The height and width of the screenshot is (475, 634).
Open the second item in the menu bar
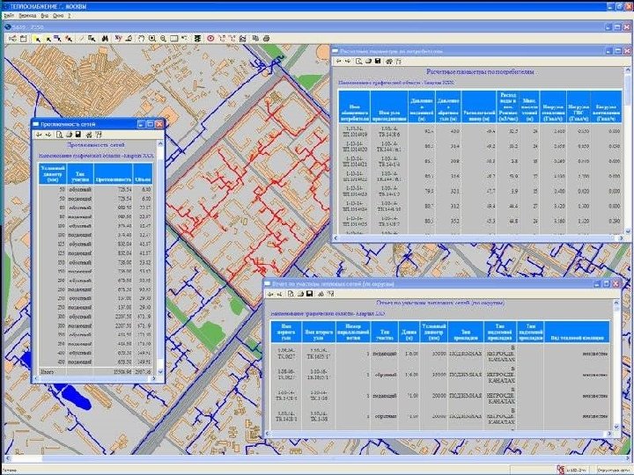[27, 15]
